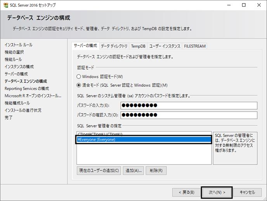Go back with 戻る(B) button
Image resolution: width=267 pixels, height=201 pixels.
click(x=186, y=192)
